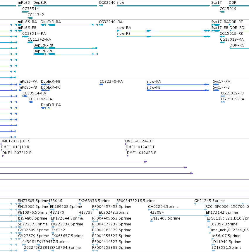Click the 422084 EST label

click(x=157, y=213)
